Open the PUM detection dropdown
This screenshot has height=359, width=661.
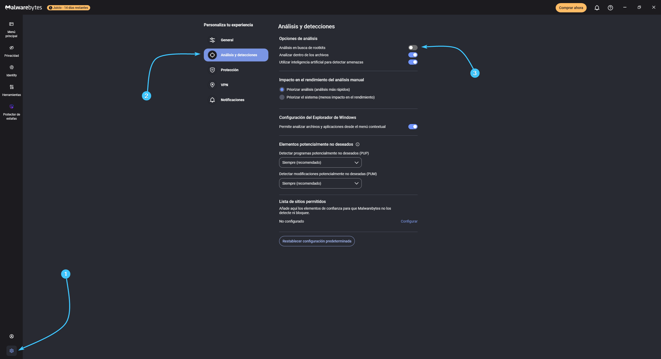pos(320,183)
